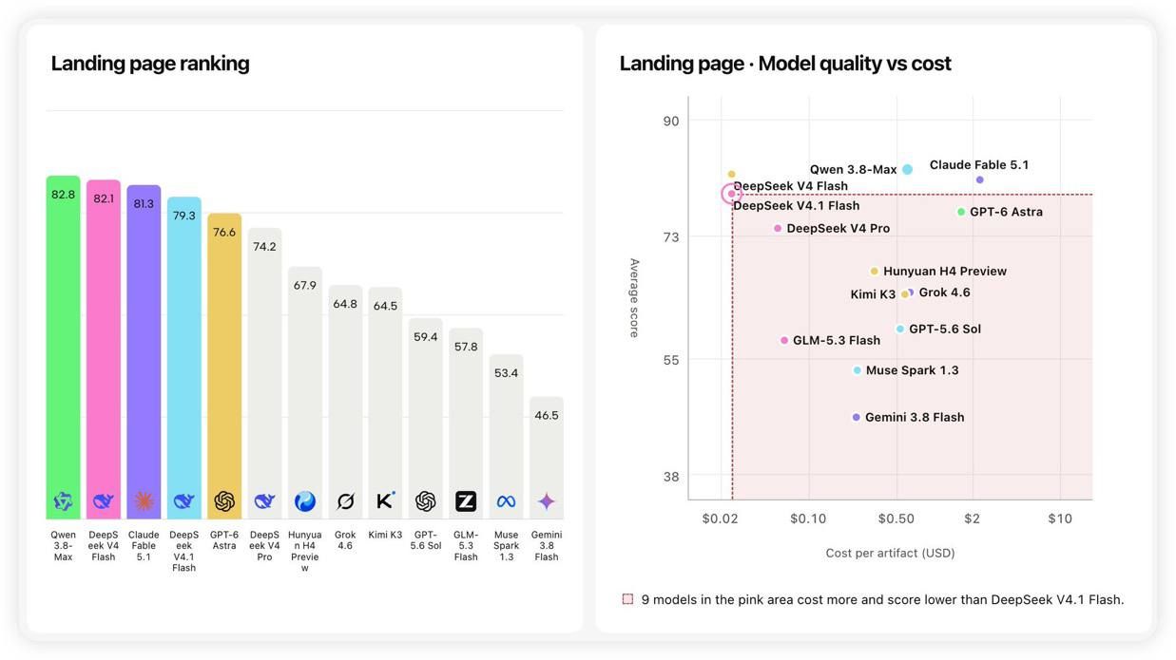This screenshot has height=660, width=1176.
Task: Click the OpenAI logo in the 59.4 bar
Action: tap(426, 501)
